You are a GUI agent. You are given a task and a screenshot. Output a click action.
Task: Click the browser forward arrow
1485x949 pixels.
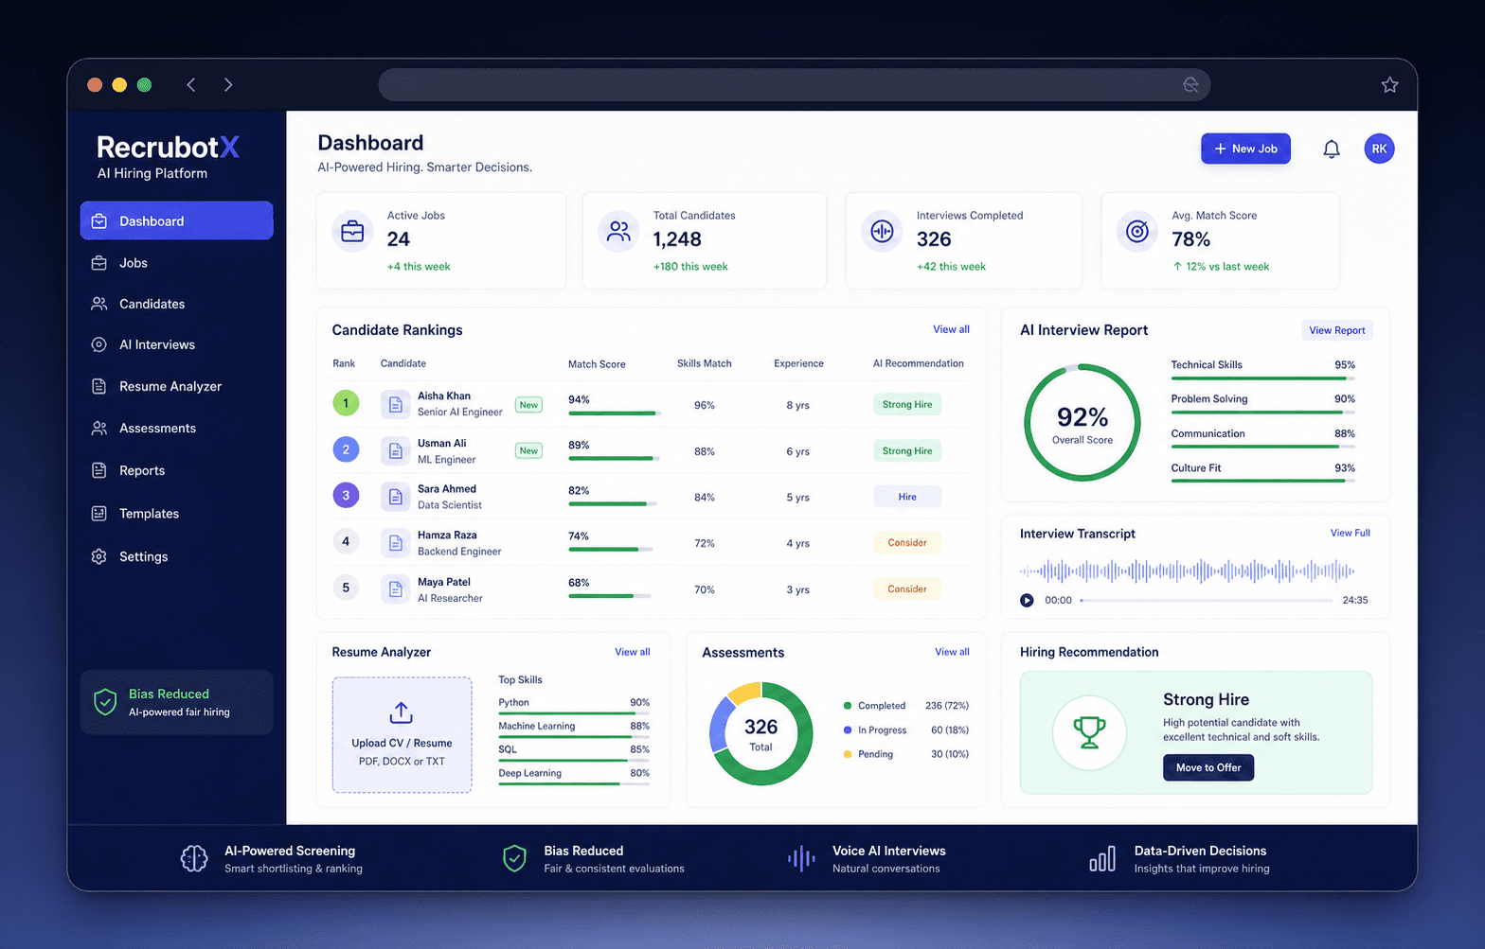228,85
